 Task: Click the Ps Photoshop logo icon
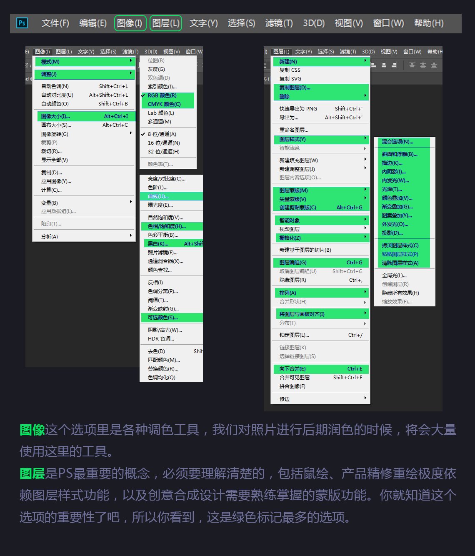pyautogui.click(x=22, y=23)
